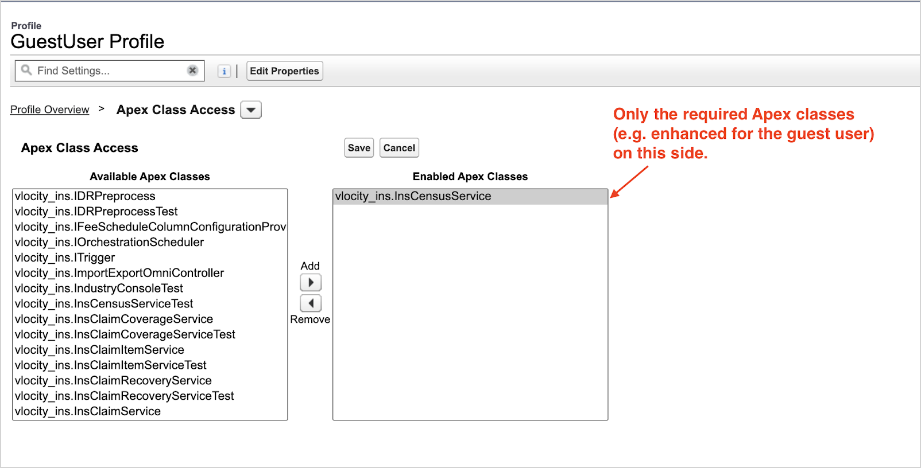Open the info help icon
This screenshot has width=921, height=468.
pos(224,71)
